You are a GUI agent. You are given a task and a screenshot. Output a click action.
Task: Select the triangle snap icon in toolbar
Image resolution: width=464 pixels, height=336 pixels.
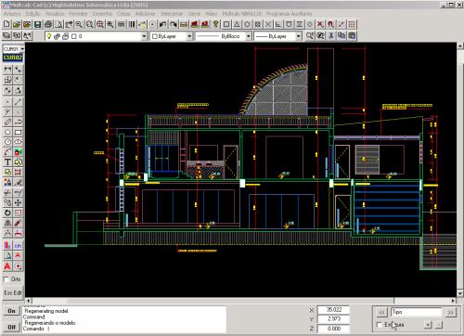(237, 24)
